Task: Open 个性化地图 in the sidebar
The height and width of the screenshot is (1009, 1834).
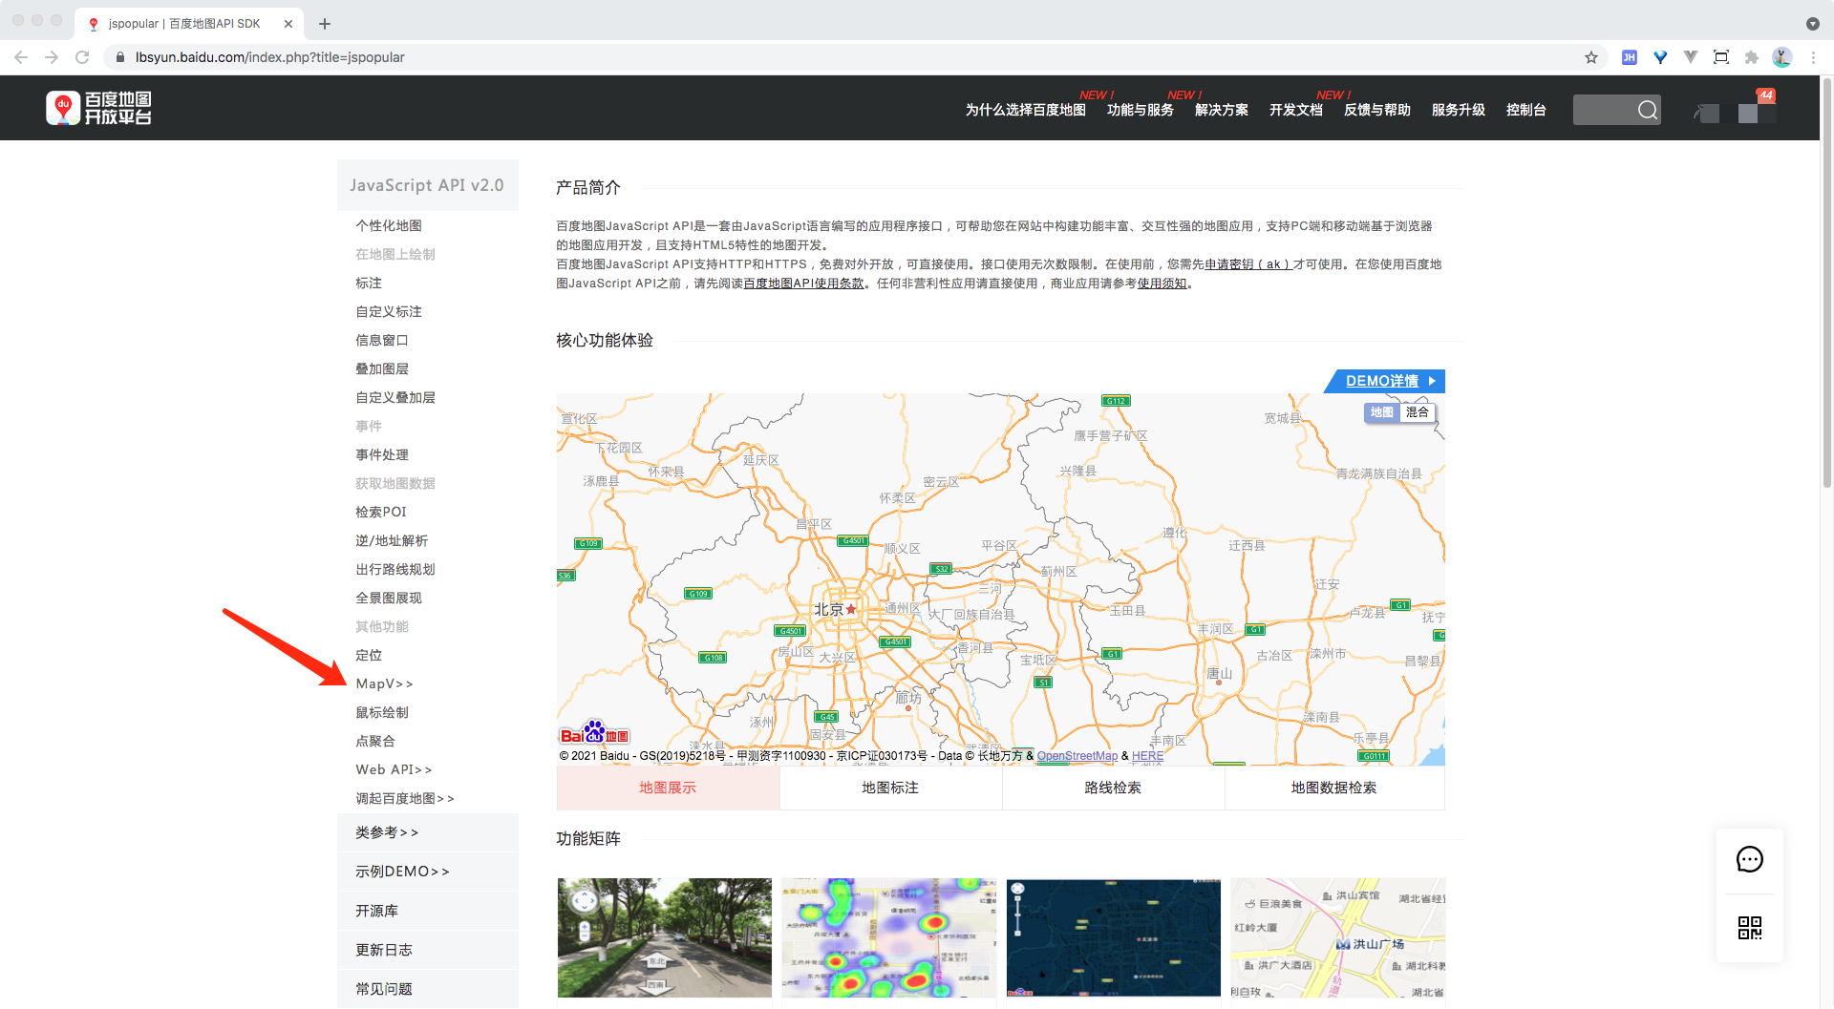Action: (x=389, y=225)
